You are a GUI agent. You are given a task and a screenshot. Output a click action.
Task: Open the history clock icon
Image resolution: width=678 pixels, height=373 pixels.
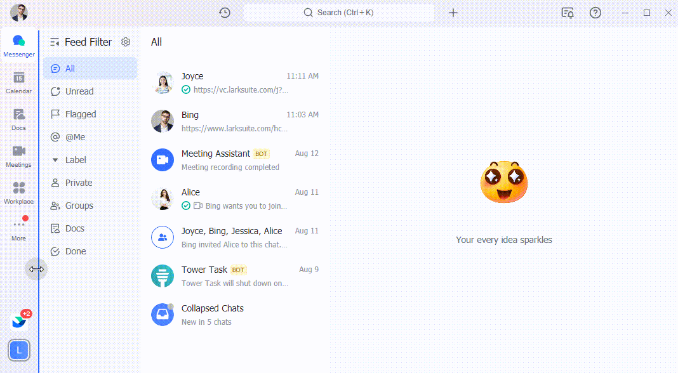(x=225, y=13)
